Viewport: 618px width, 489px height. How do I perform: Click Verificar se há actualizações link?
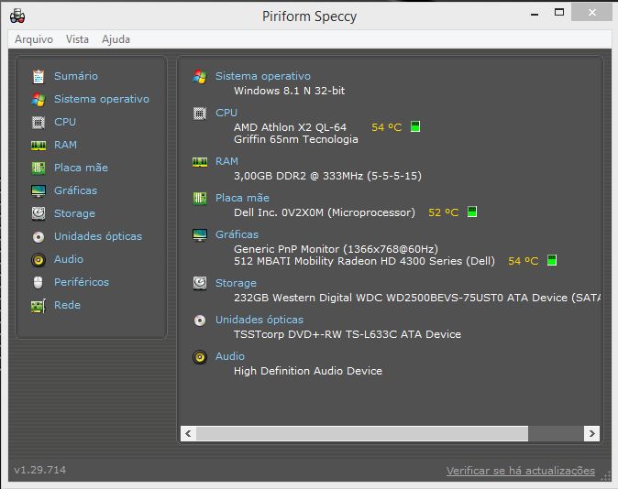pos(520,471)
